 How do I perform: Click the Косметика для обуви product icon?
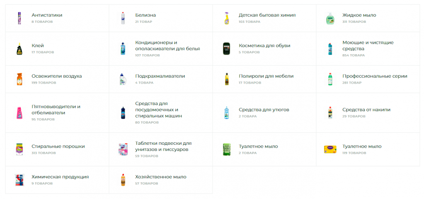[x=226, y=48]
